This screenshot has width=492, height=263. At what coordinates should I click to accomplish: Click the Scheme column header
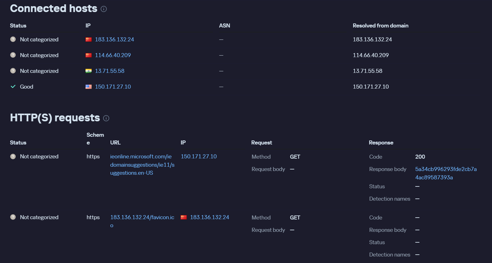[95, 139]
